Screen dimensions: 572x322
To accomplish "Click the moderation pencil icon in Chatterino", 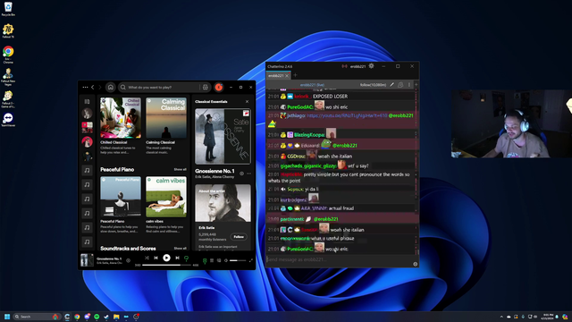I will [391, 85].
